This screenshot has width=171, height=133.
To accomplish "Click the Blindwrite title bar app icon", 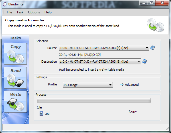I will [x=5, y=4].
